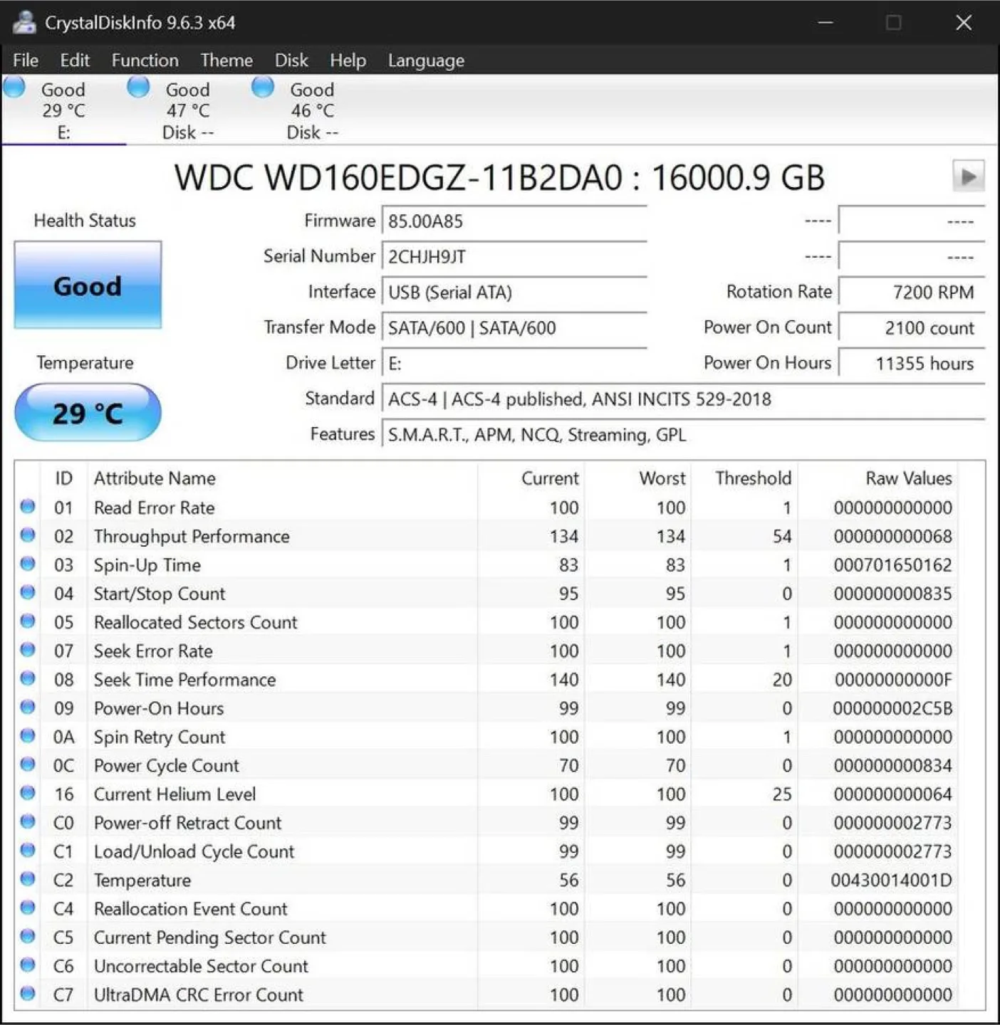This screenshot has height=1025, width=1000.
Task: Click the status dot on the 47°C drive
Action: click(138, 87)
